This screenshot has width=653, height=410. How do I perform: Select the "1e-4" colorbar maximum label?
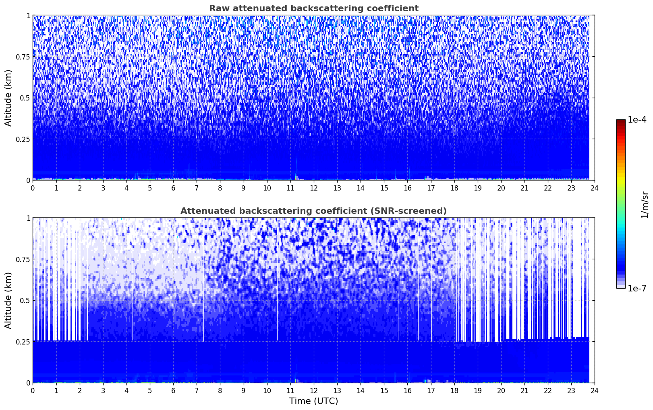[637, 120]
